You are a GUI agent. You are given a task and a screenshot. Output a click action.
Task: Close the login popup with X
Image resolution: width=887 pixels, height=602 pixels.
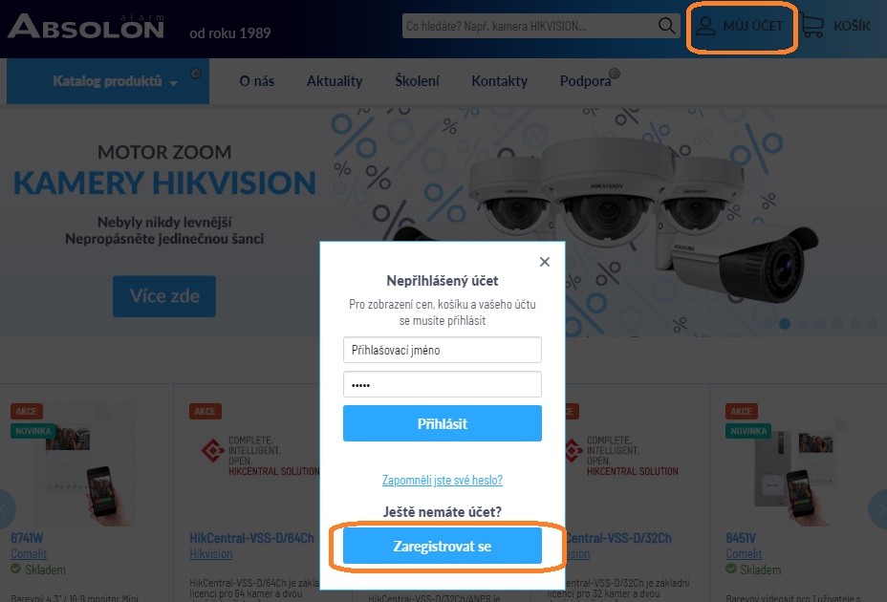pyautogui.click(x=545, y=262)
